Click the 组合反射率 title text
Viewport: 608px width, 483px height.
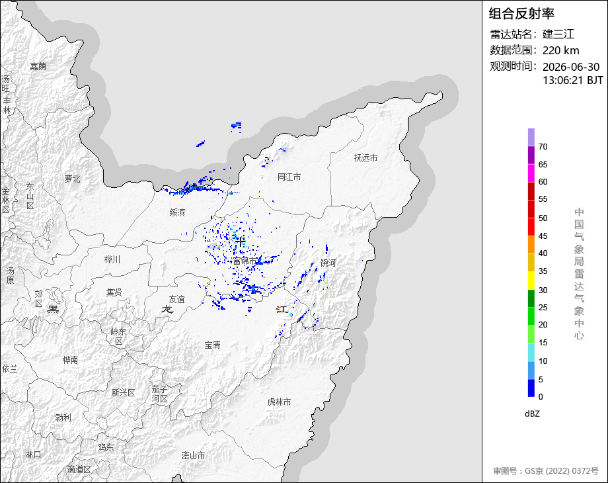pyautogui.click(x=521, y=14)
